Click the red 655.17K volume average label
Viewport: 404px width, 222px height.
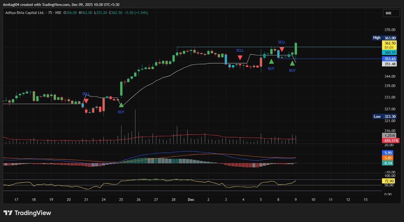390,140
